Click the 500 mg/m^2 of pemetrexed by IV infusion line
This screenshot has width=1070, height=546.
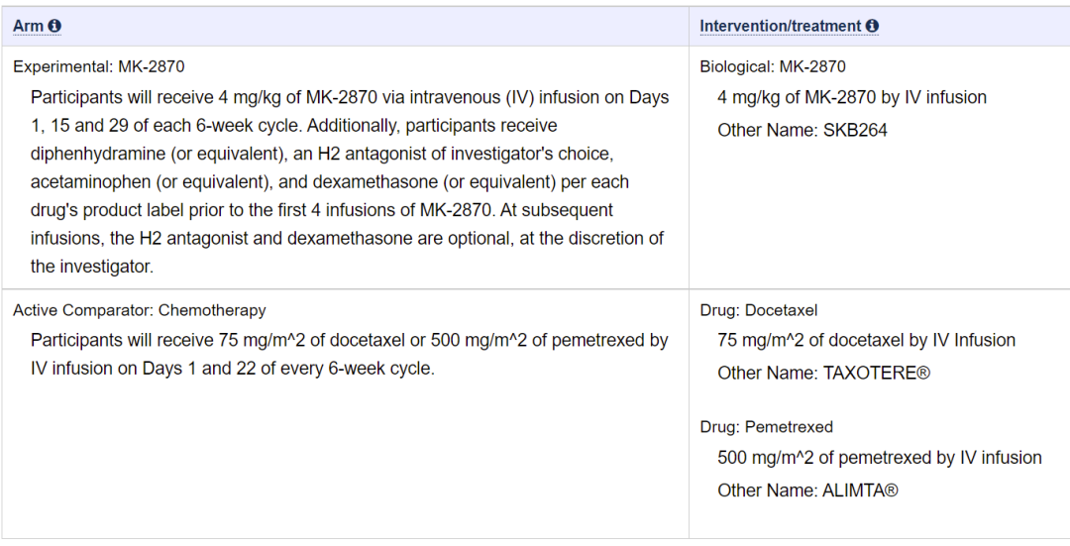[879, 458]
